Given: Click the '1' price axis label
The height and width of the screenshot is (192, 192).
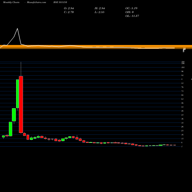Looking at the screenshot, I should coord(182,147).
